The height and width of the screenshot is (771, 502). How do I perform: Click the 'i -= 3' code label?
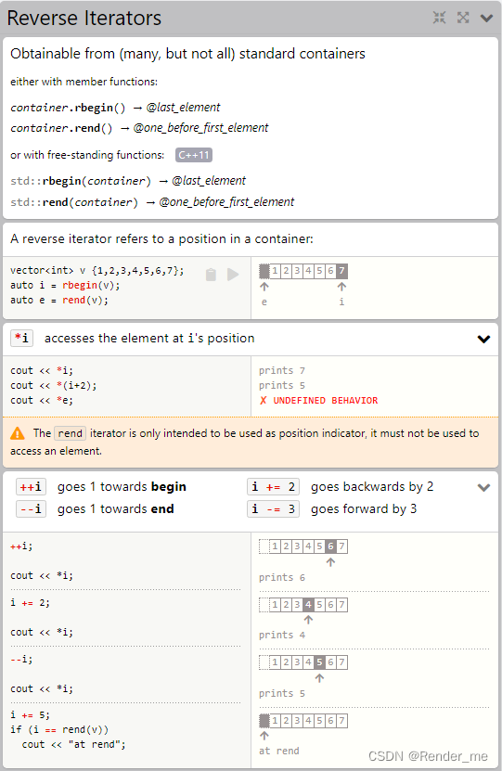coord(273,509)
